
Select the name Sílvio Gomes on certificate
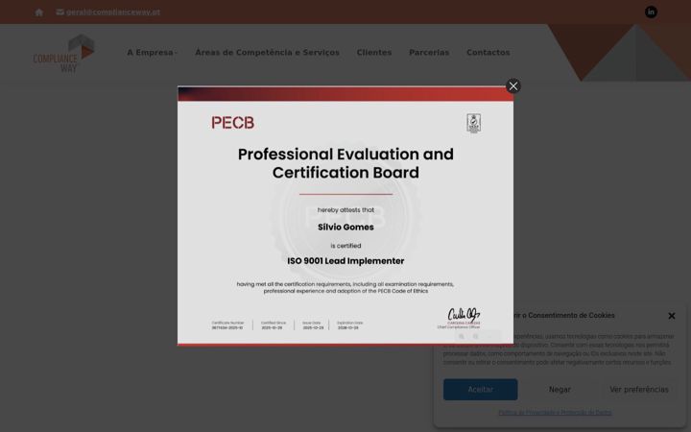click(345, 227)
